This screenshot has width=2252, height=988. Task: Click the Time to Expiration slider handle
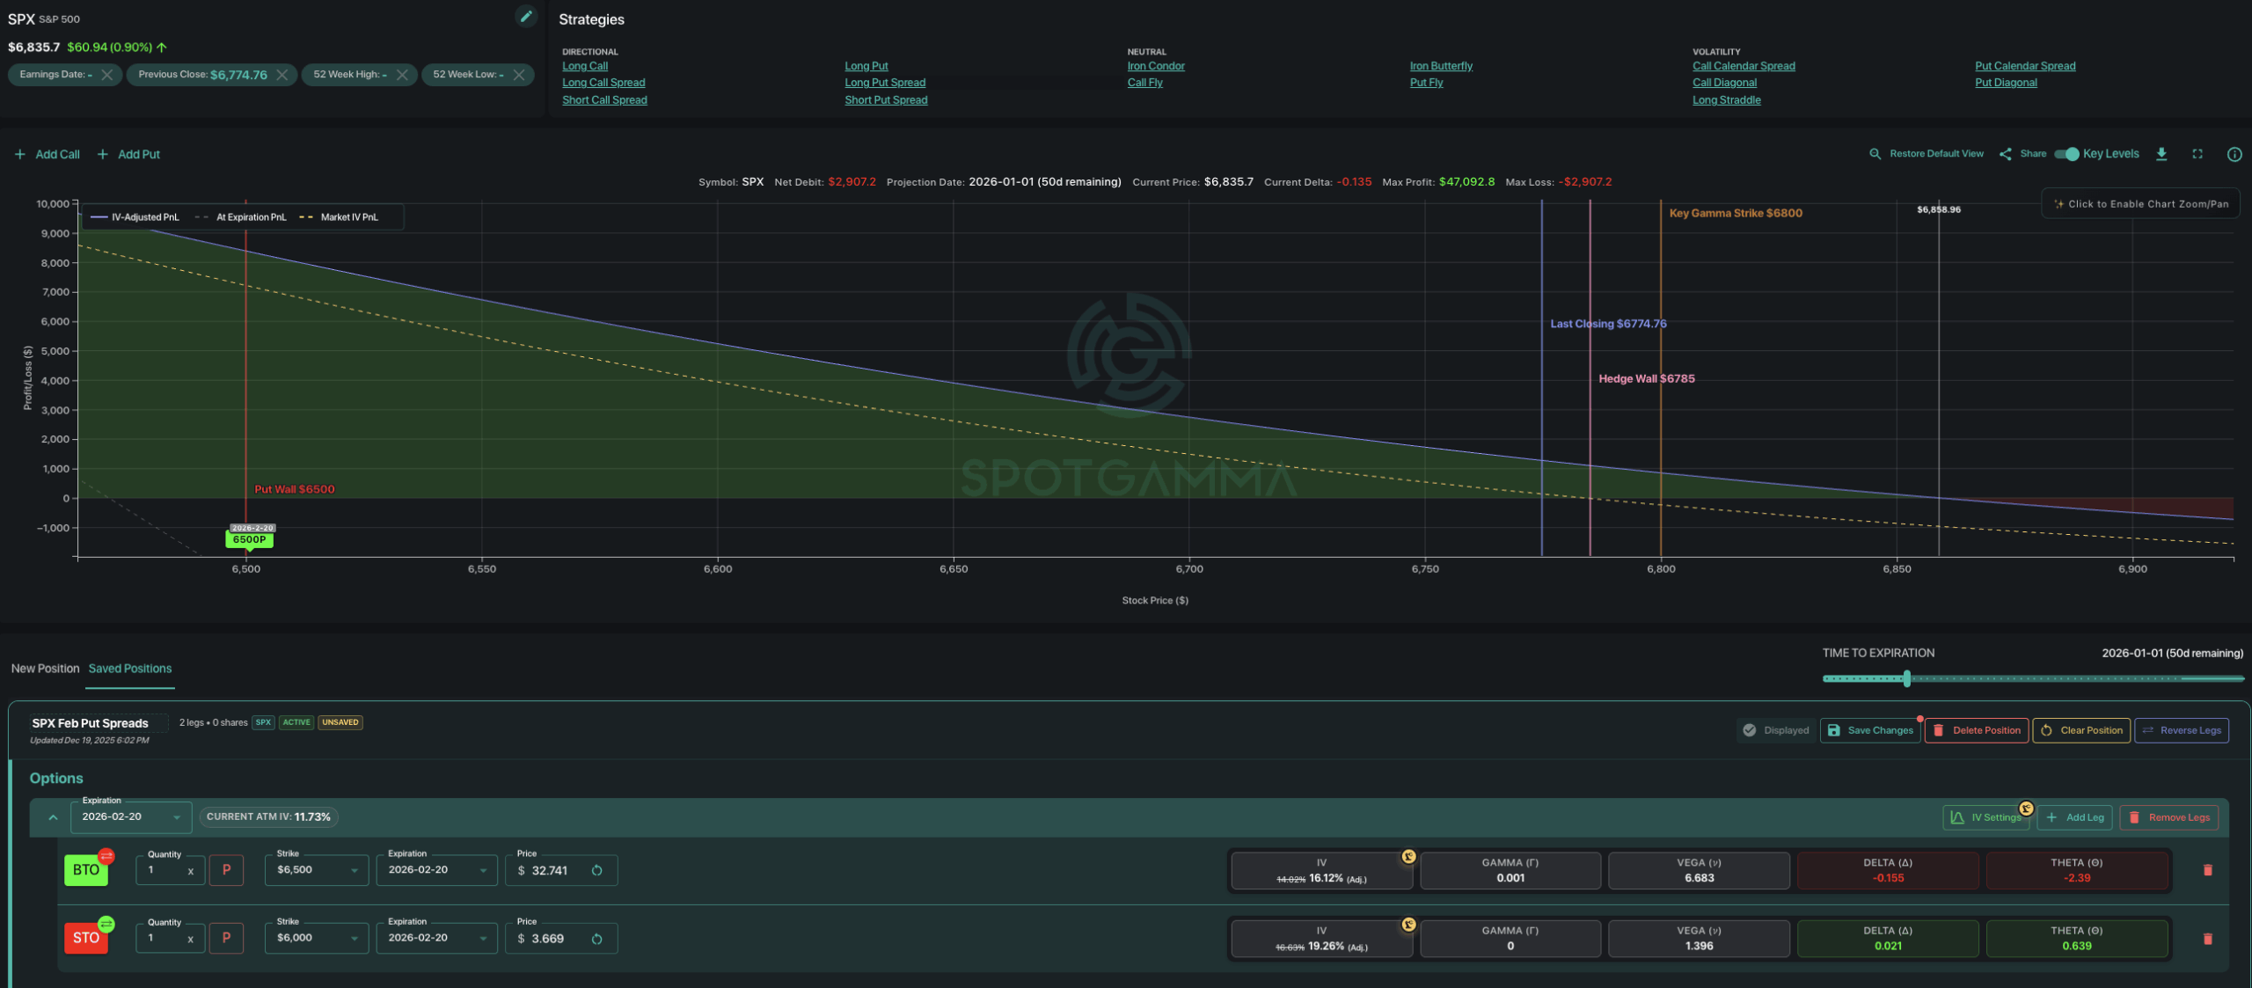click(x=1906, y=678)
